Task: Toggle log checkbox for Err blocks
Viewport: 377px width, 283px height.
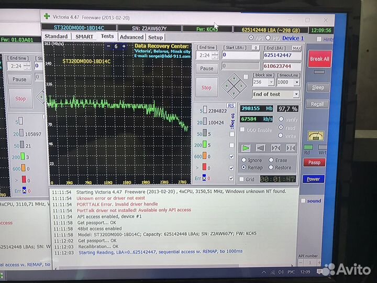Action: point(231,178)
